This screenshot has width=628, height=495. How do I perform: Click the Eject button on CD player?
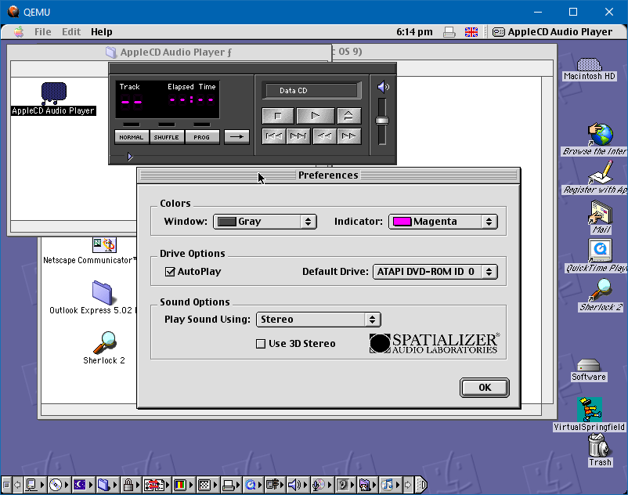tap(348, 116)
